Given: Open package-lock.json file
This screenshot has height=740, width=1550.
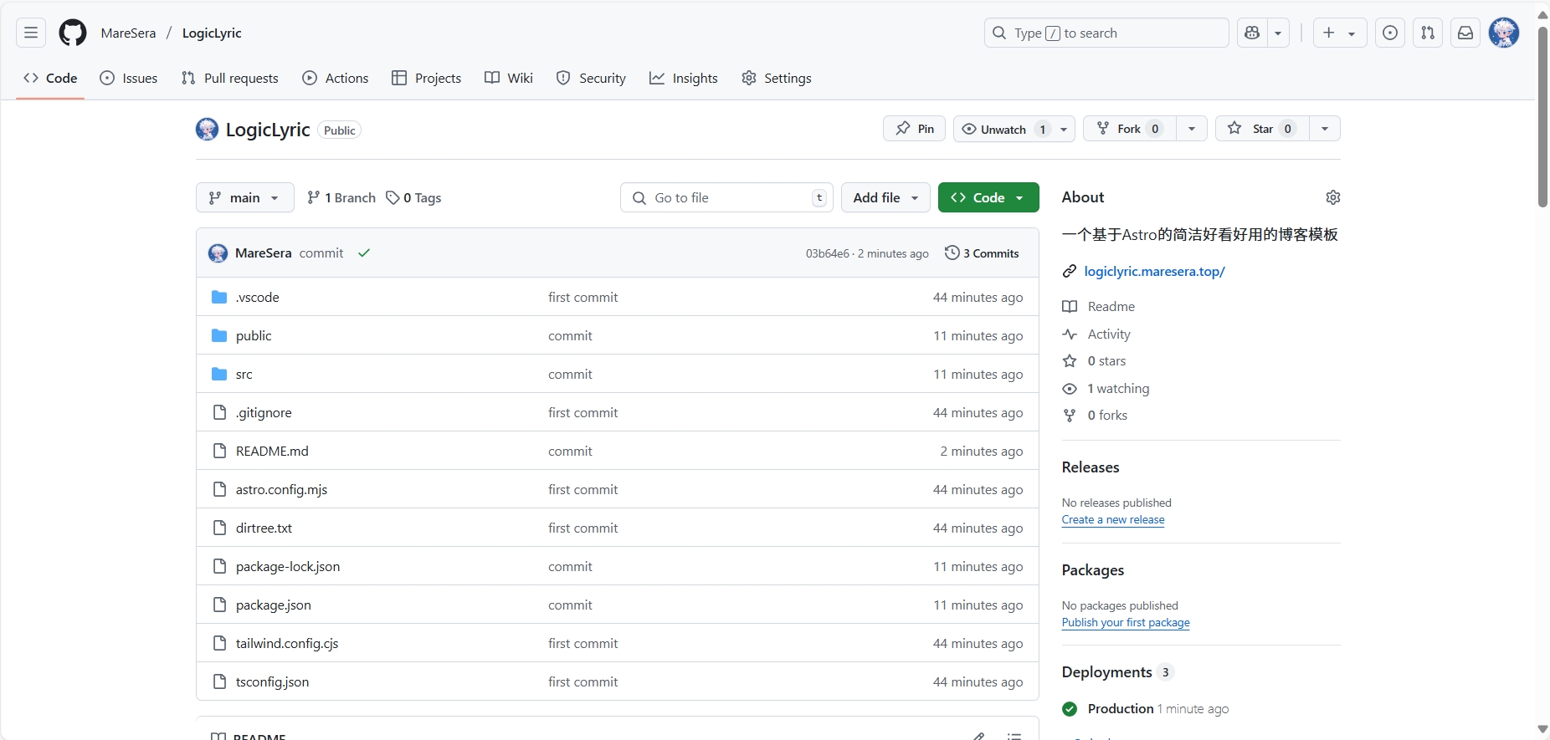Looking at the screenshot, I should 288,566.
